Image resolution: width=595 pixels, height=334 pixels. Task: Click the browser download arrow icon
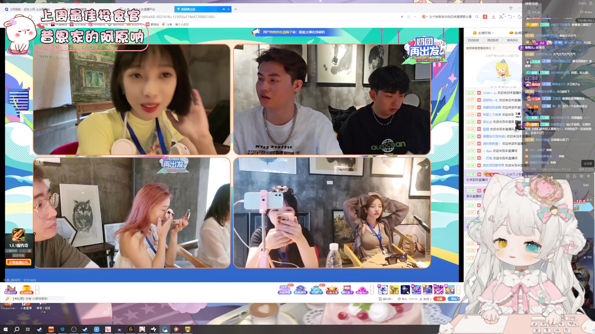pyautogui.click(x=493, y=17)
